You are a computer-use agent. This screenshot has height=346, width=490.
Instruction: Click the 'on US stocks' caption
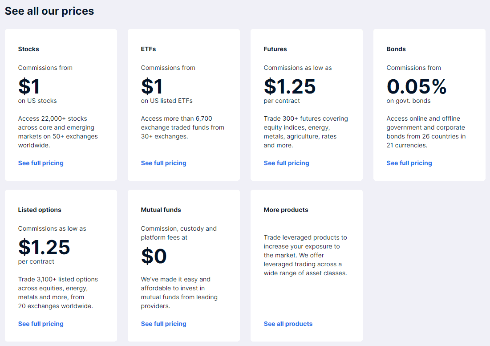[x=37, y=101]
